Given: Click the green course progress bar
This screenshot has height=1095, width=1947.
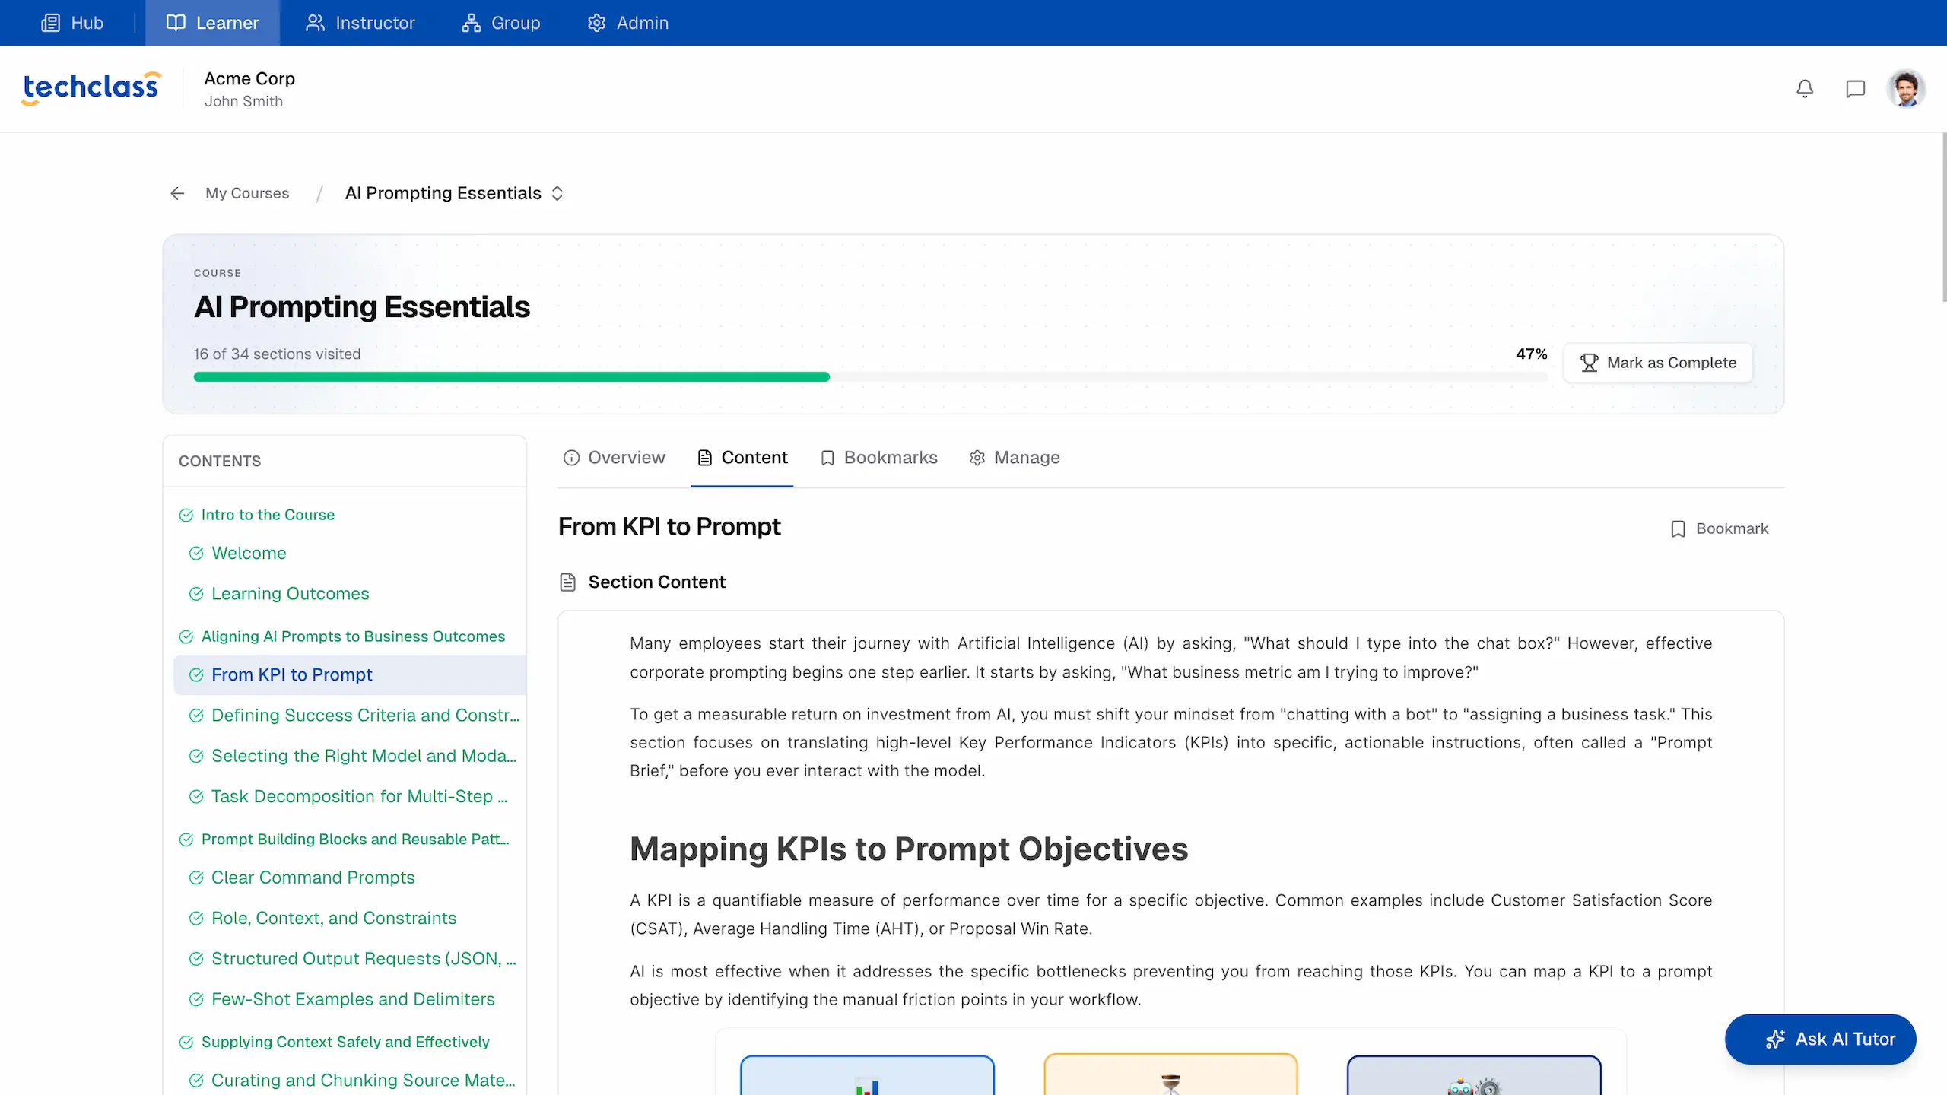Looking at the screenshot, I should pyautogui.click(x=511, y=377).
